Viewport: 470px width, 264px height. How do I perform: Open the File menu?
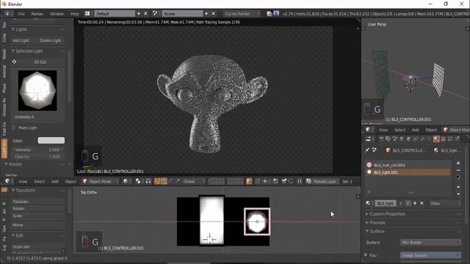coord(21,14)
